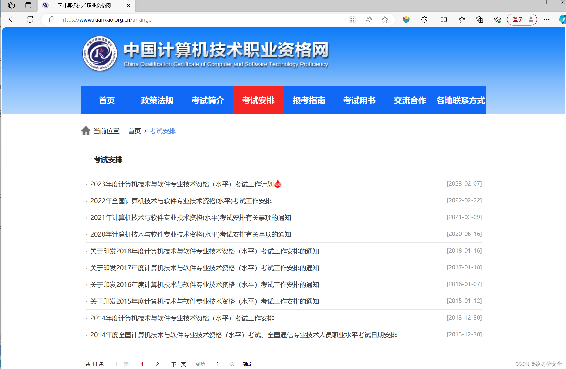
Task: Click the 登录 profile button
Action: (522, 19)
